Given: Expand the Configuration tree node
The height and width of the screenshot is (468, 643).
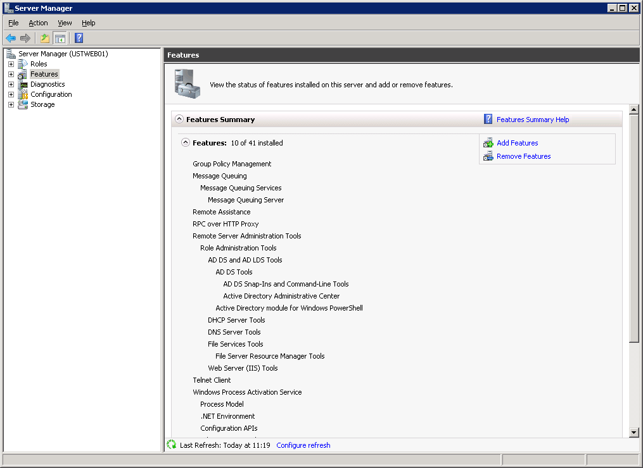Looking at the screenshot, I should click(x=11, y=94).
